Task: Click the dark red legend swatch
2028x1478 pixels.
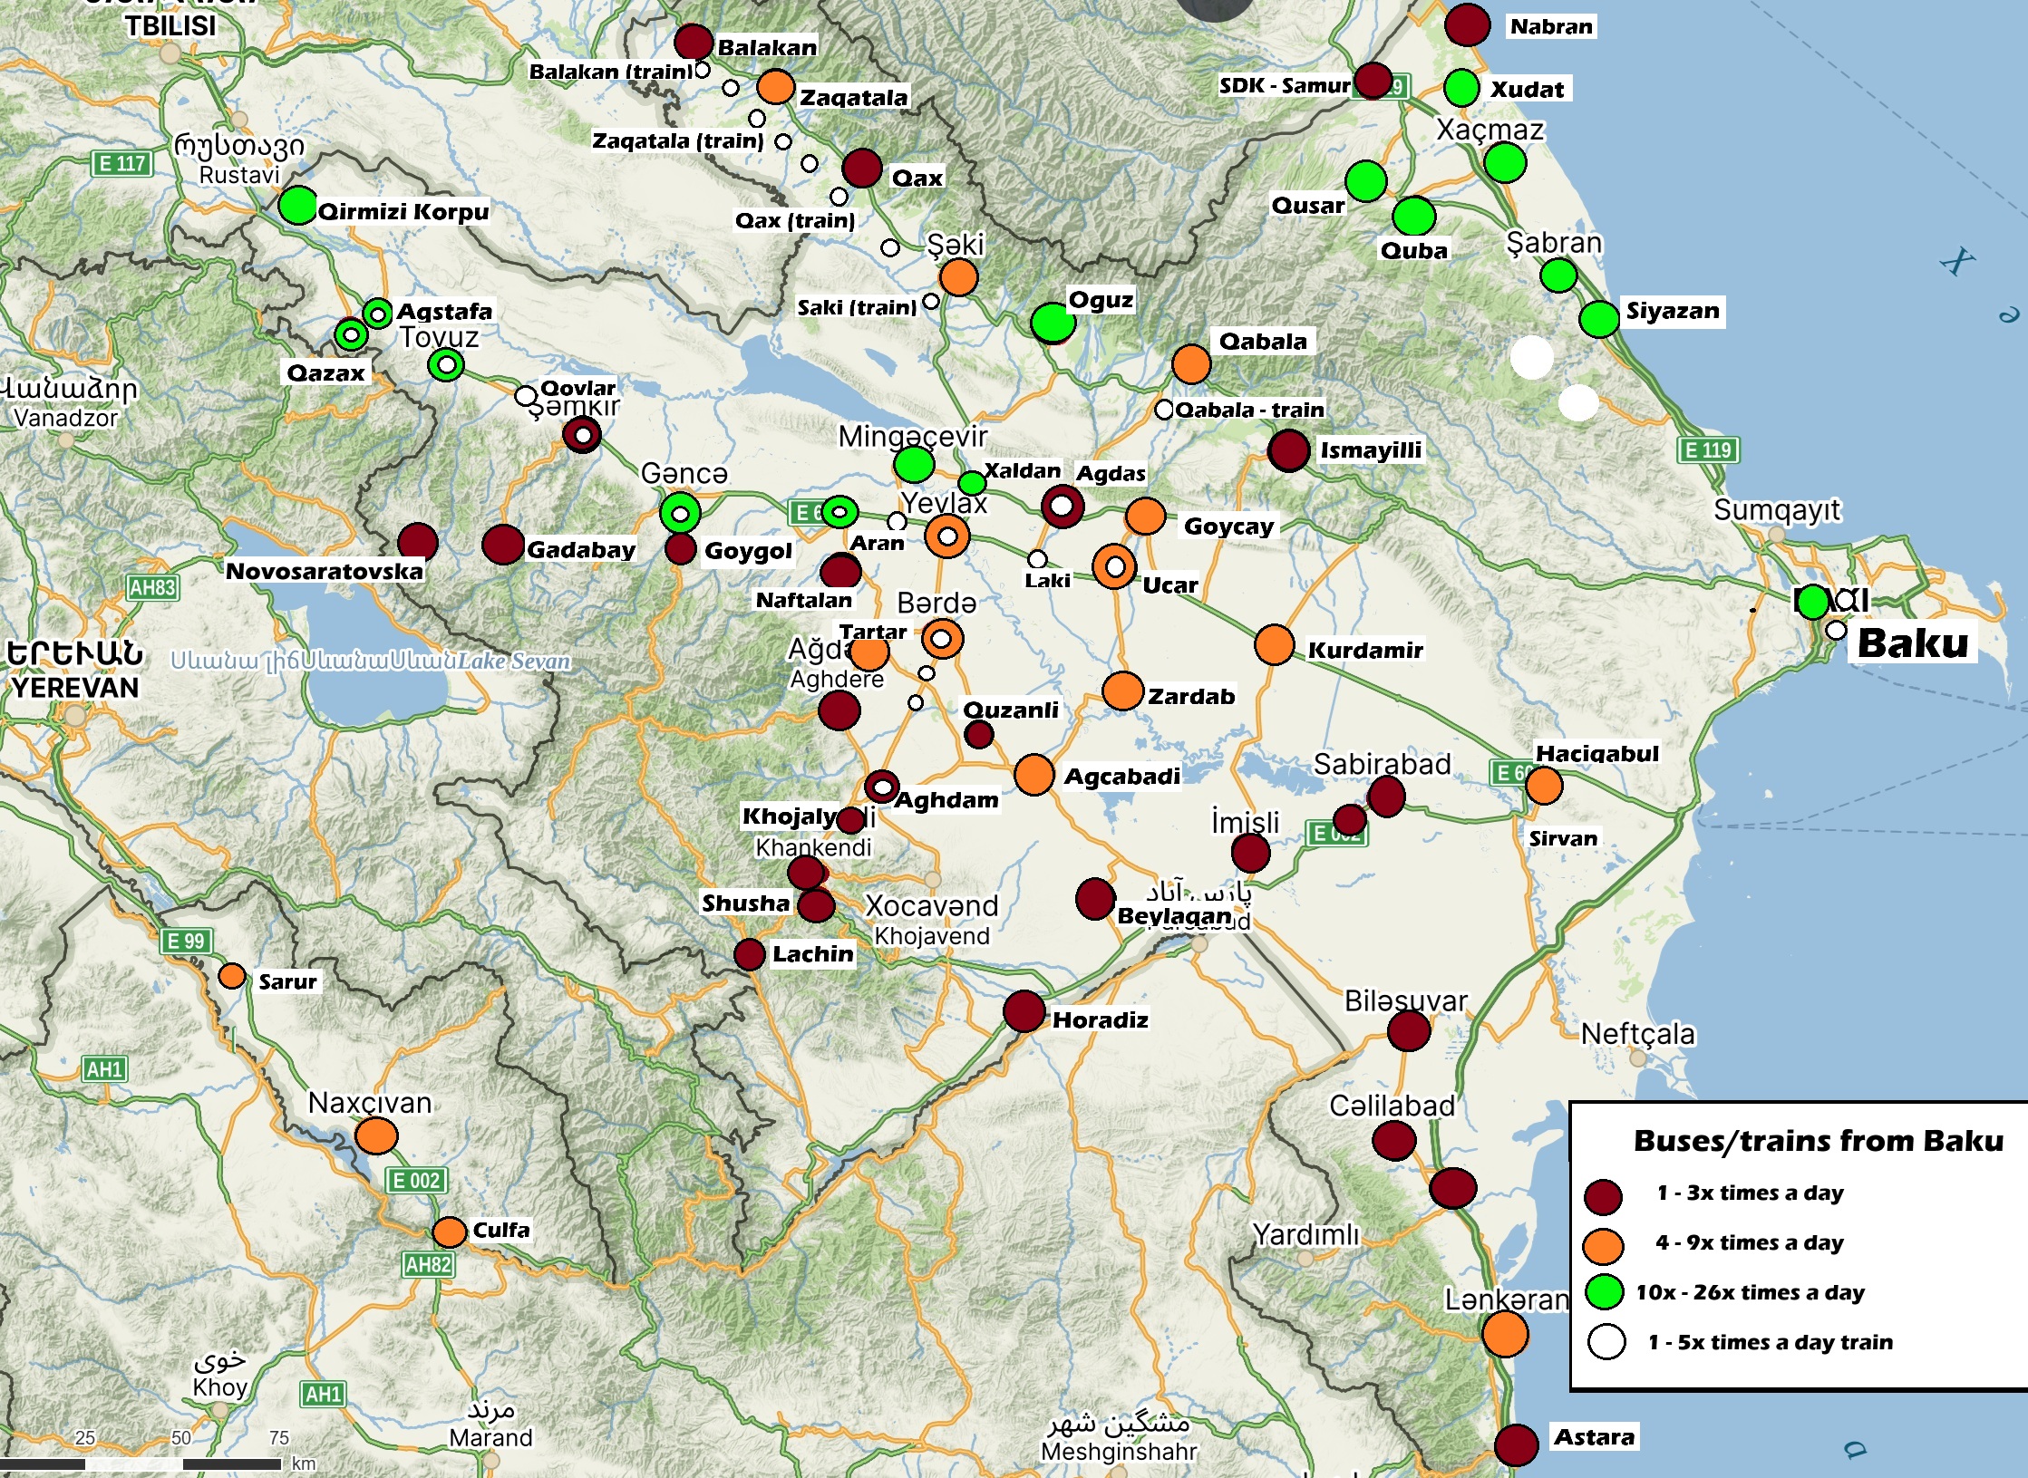Action: pyautogui.click(x=1603, y=1197)
